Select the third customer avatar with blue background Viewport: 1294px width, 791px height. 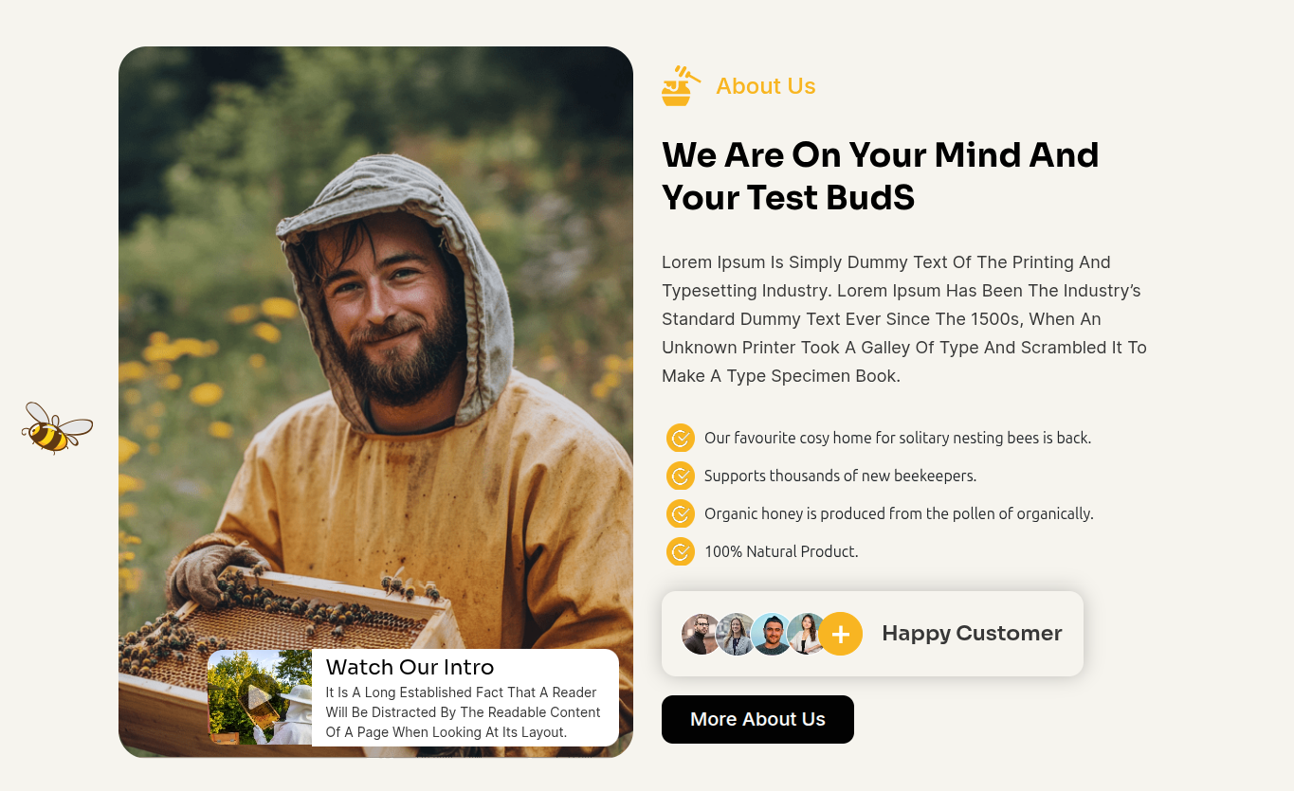click(771, 634)
